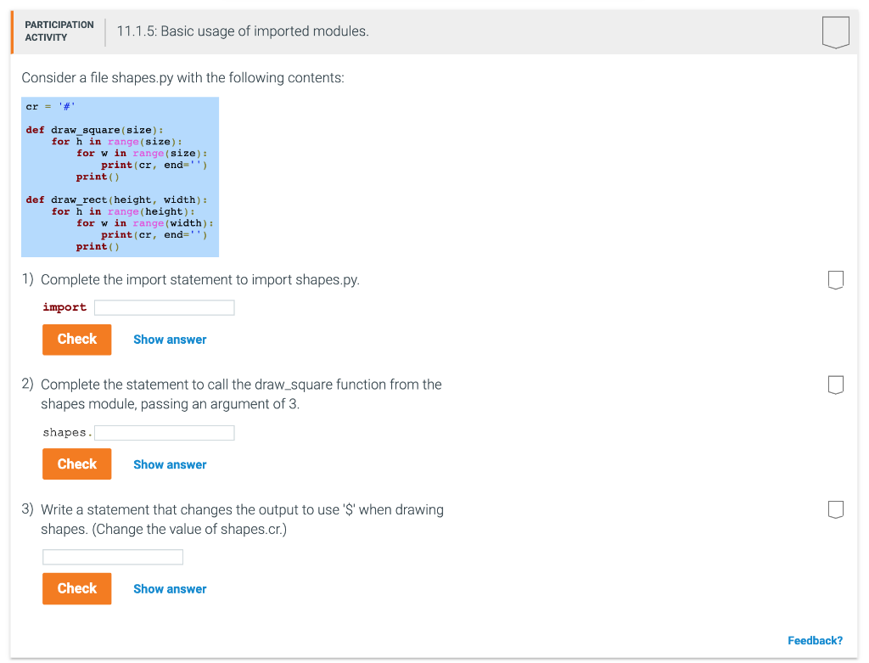Click Check for the draw_square question
The height and width of the screenshot is (663, 869).
coord(76,464)
